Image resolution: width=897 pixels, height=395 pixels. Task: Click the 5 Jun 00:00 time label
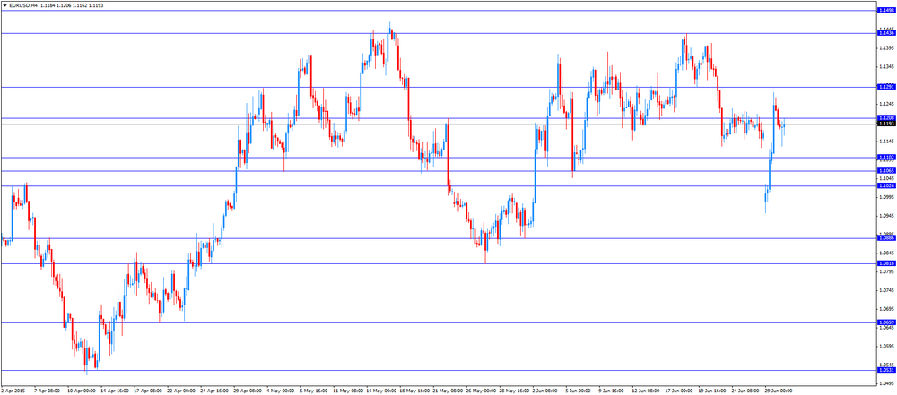579,391
